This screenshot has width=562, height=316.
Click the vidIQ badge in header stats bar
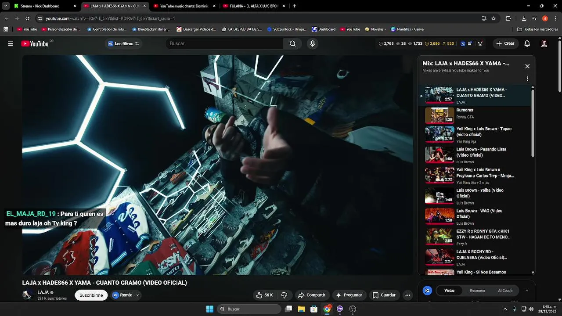463,43
